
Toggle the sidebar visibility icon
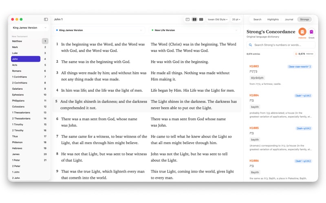point(46,19)
